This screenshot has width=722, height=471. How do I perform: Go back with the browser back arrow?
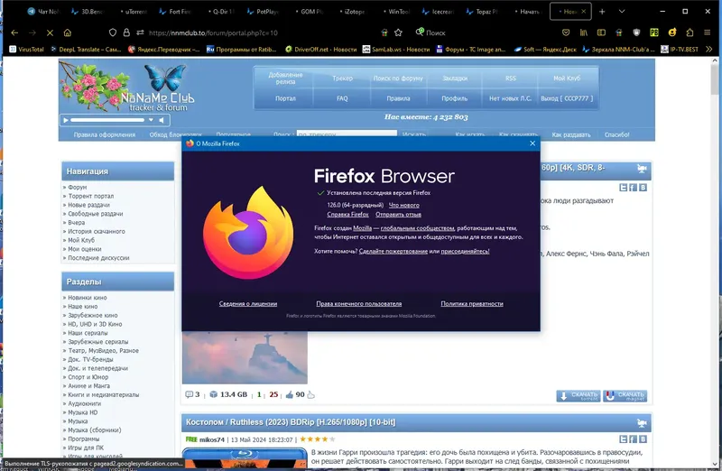[14, 32]
